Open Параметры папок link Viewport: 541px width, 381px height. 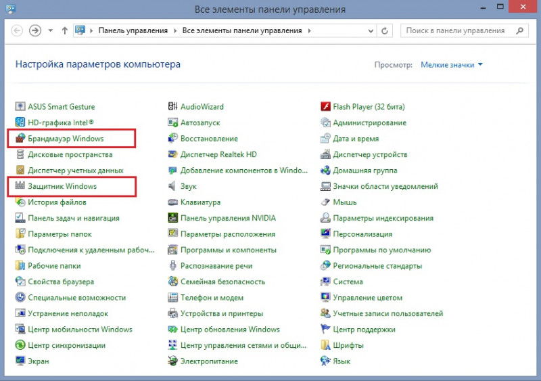(60, 234)
